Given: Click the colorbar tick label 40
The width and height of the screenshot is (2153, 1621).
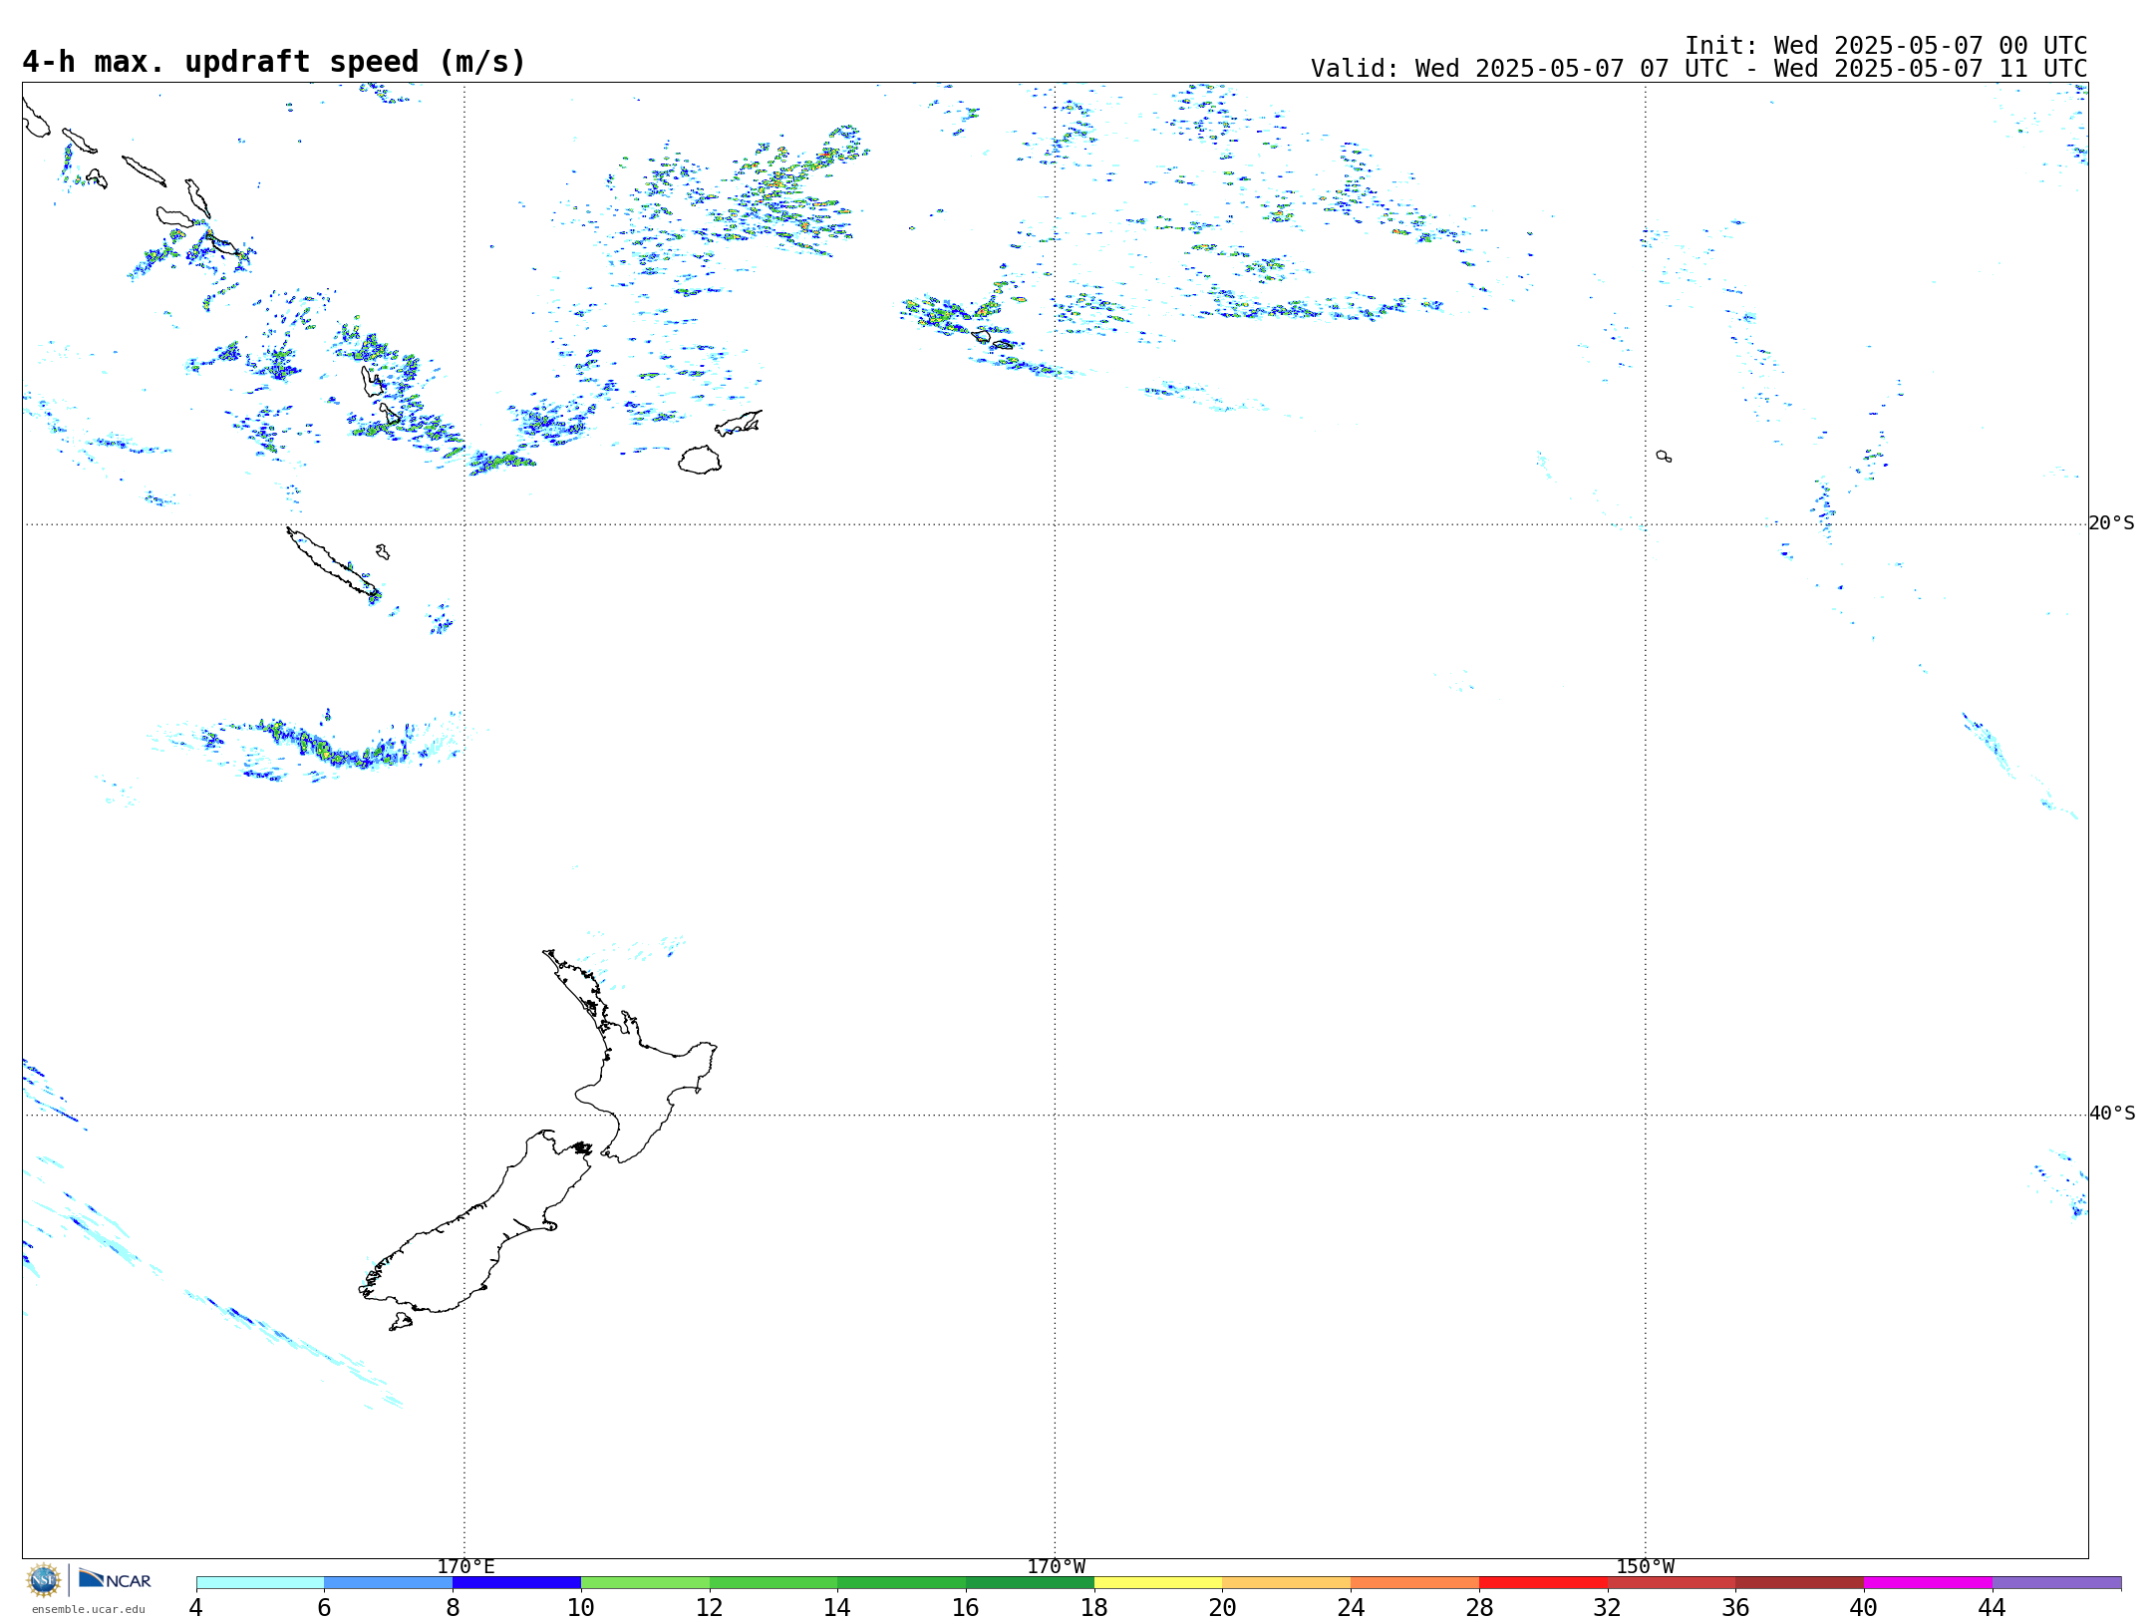Looking at the screenshot, I should pyautogui.click(x=1864, y=1608).
